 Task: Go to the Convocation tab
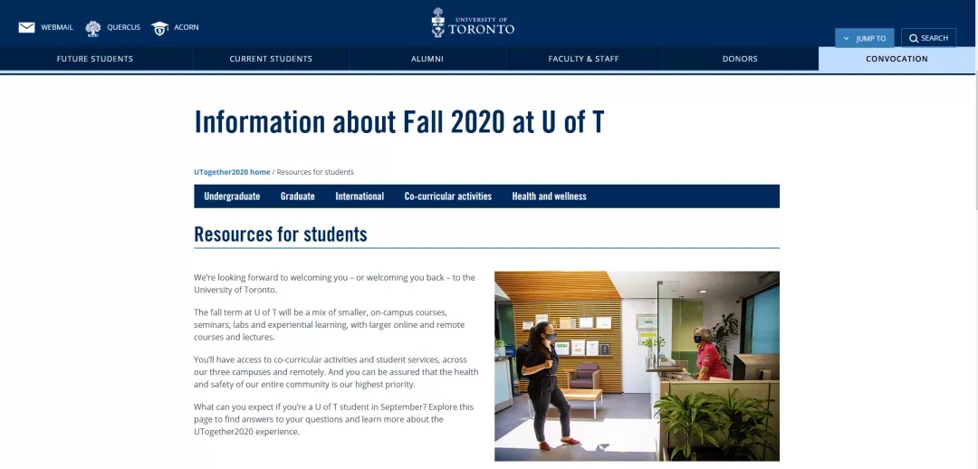tap(896, 59)
